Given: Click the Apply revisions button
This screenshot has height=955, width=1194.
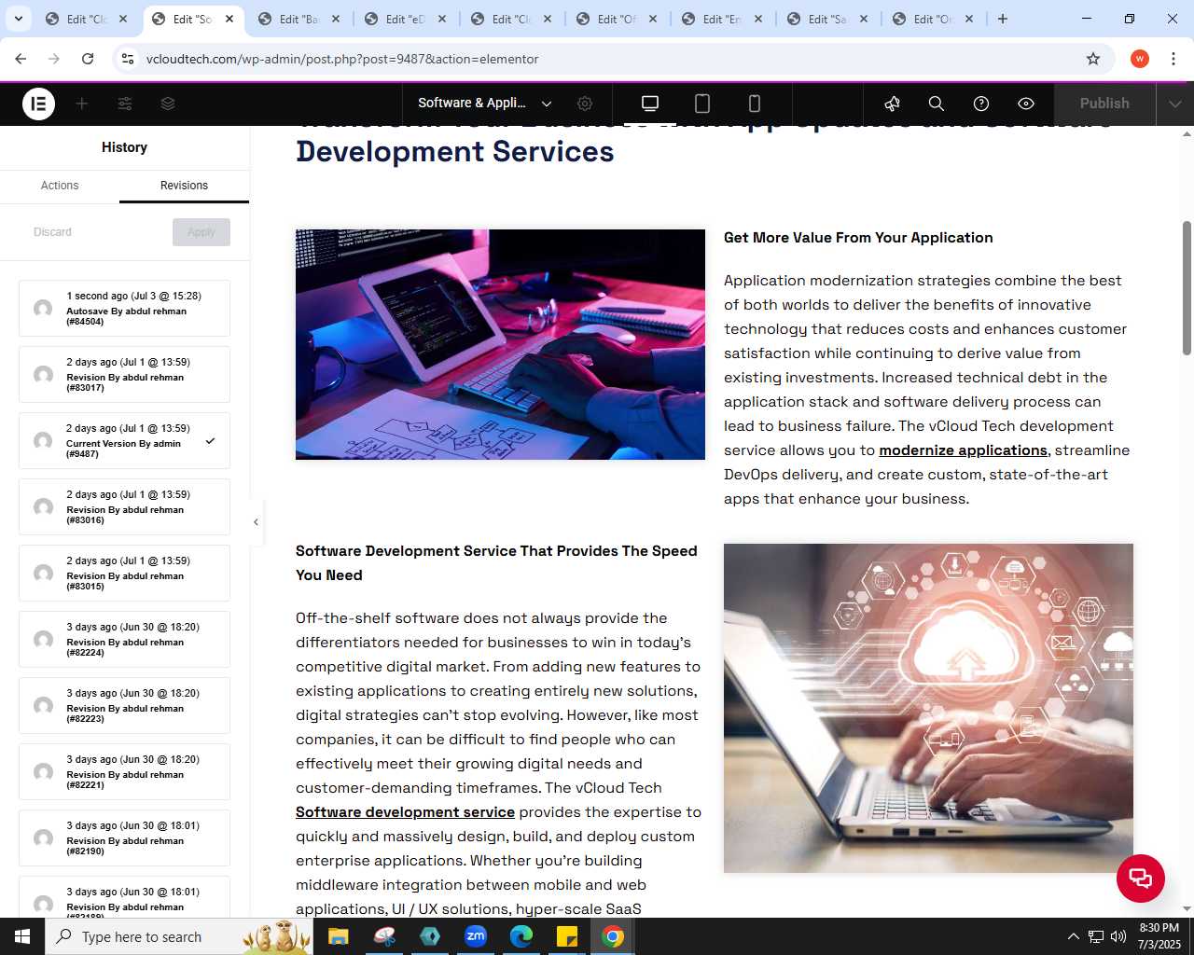Looking at the screenshot, I should [x=201, y=232].
